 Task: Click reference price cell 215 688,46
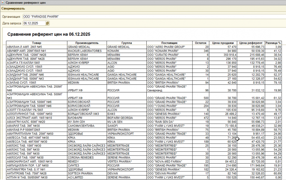point(251,55)
